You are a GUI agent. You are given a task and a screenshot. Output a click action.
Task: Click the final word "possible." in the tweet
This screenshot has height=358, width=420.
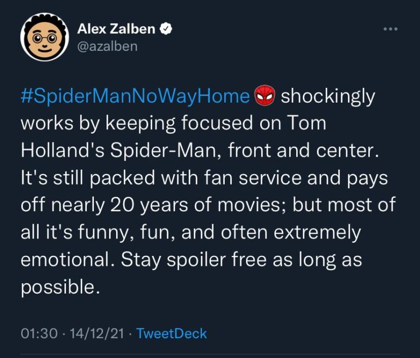click(60, 287)
